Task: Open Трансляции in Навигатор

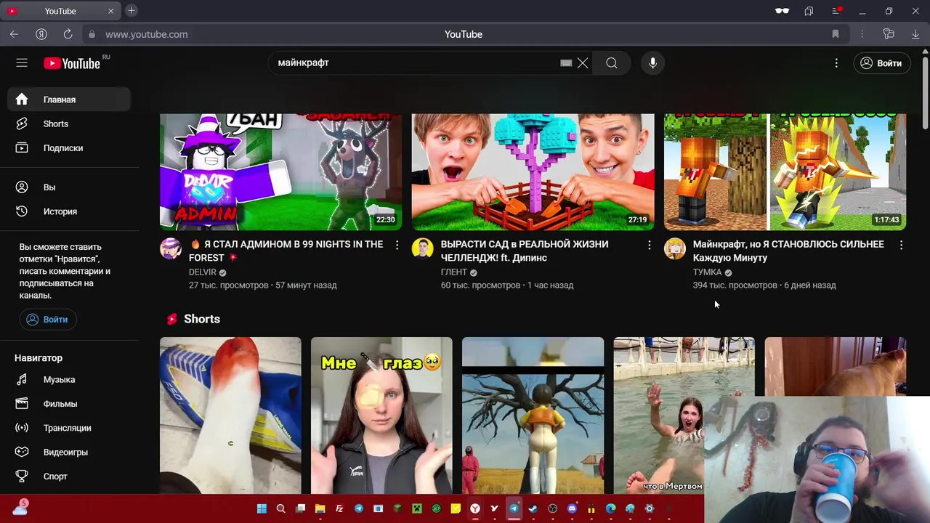Action: tap(69, 428)
